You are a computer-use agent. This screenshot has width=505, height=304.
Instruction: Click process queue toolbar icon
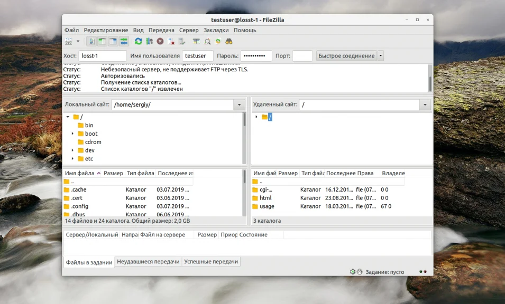point(149,41)
